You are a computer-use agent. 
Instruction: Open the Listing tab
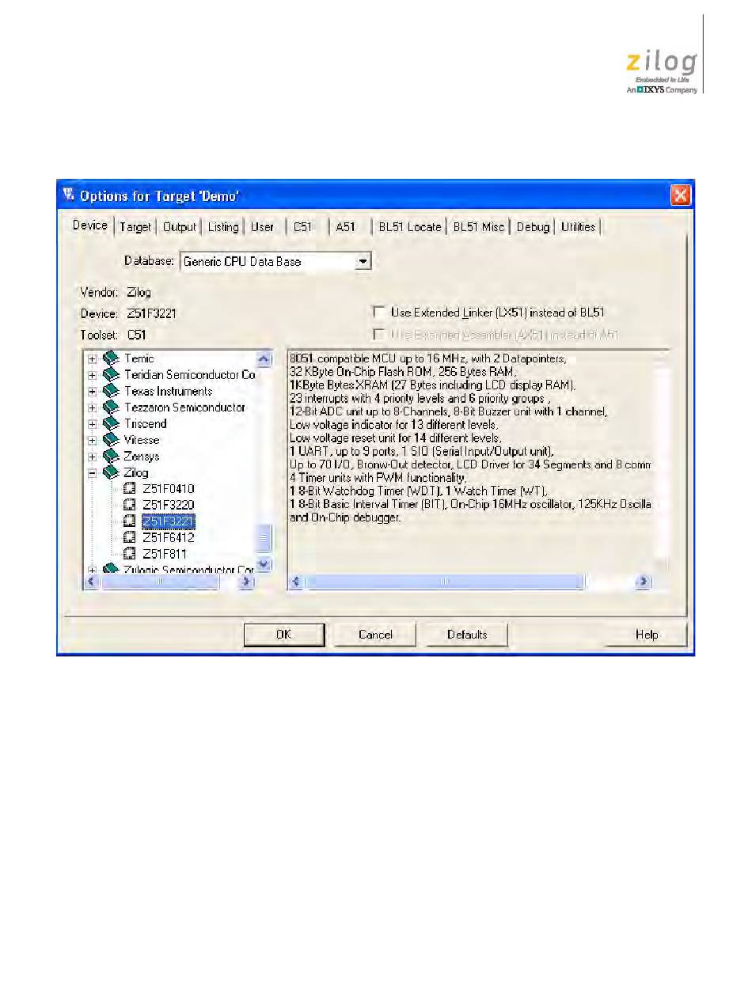[223, 227]
